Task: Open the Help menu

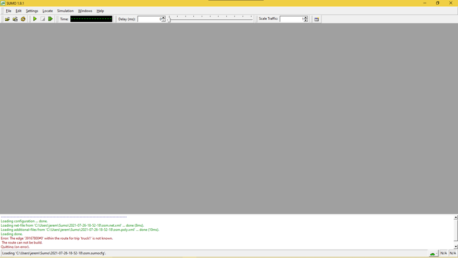Action: point(100,11)
